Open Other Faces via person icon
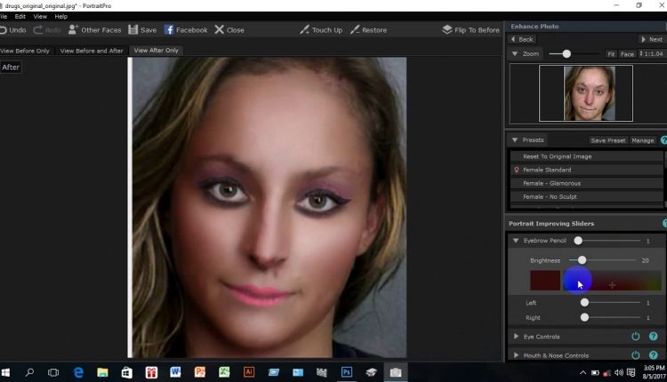Screen dimensions: 667x382 pyautogui.click(x=73, y=29)
